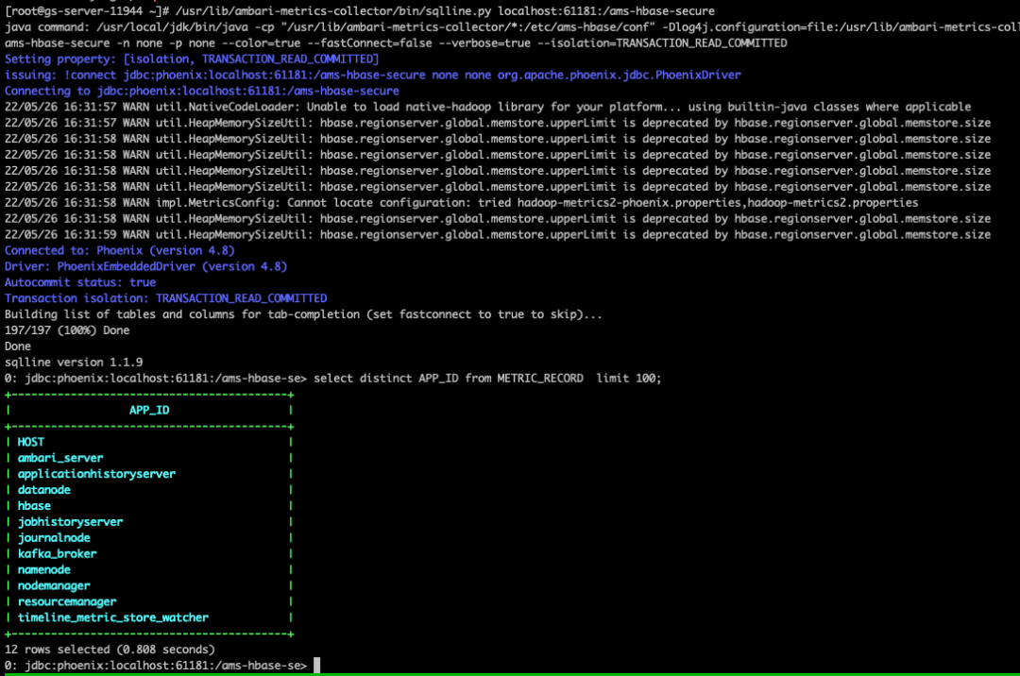Viewport: 1020px width, 676px height.
Task: Click the 'issuing: !connect jdbc:phoenix' line
Action: click(373, 75)
